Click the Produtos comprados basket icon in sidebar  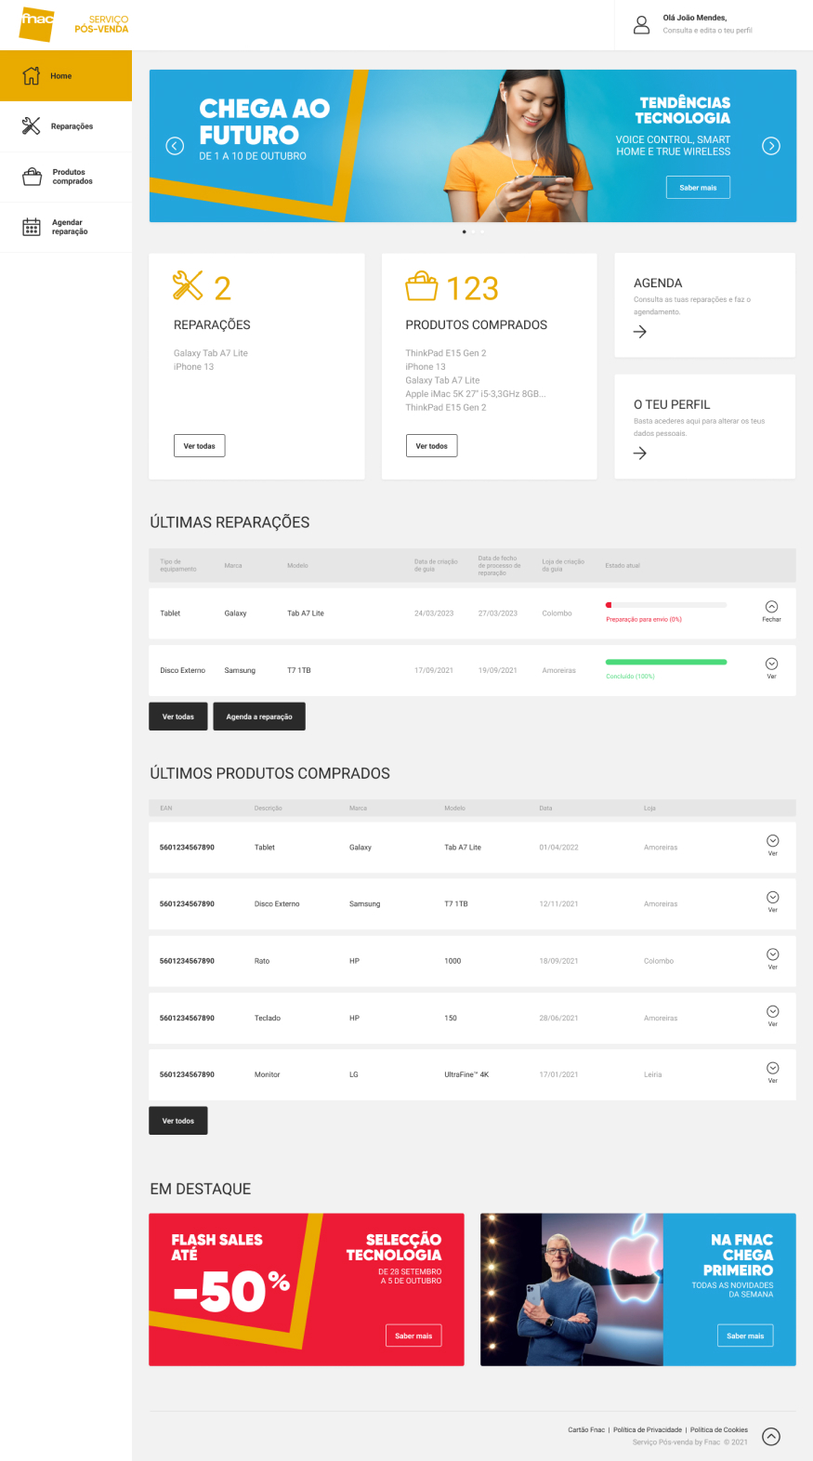coord(32,177)
